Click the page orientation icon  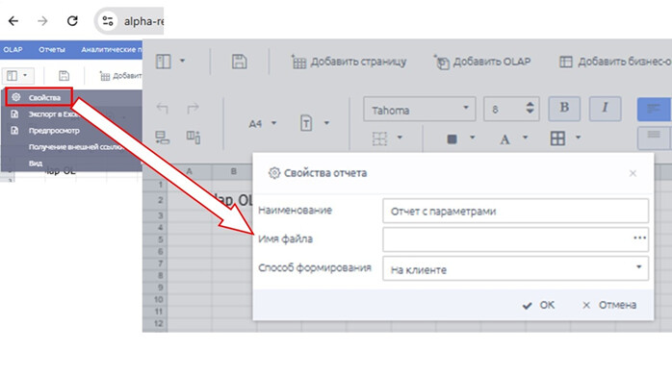pos(306,123)
